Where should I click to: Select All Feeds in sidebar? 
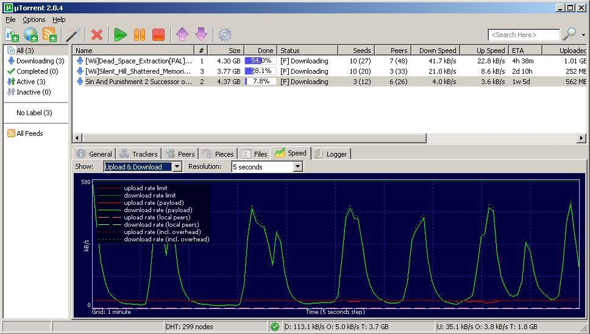(x=25, y=133)
